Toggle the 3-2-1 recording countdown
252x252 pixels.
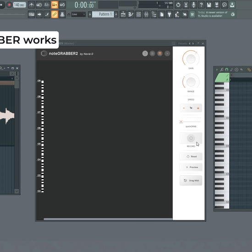(47, 5)
